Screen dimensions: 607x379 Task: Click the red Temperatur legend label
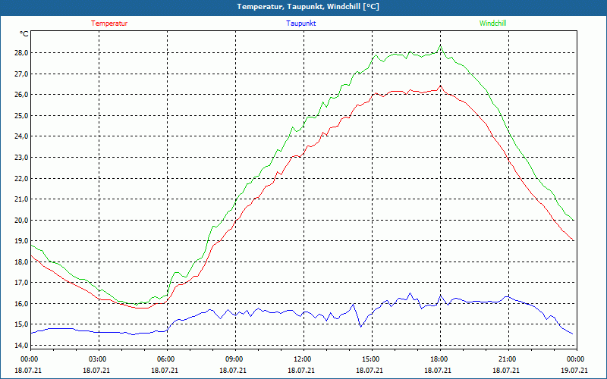109,23
